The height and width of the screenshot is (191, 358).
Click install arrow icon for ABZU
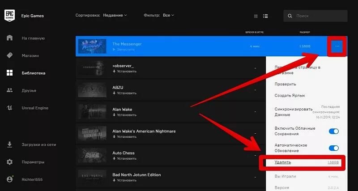pyautogui.click(x=114, y=93)
